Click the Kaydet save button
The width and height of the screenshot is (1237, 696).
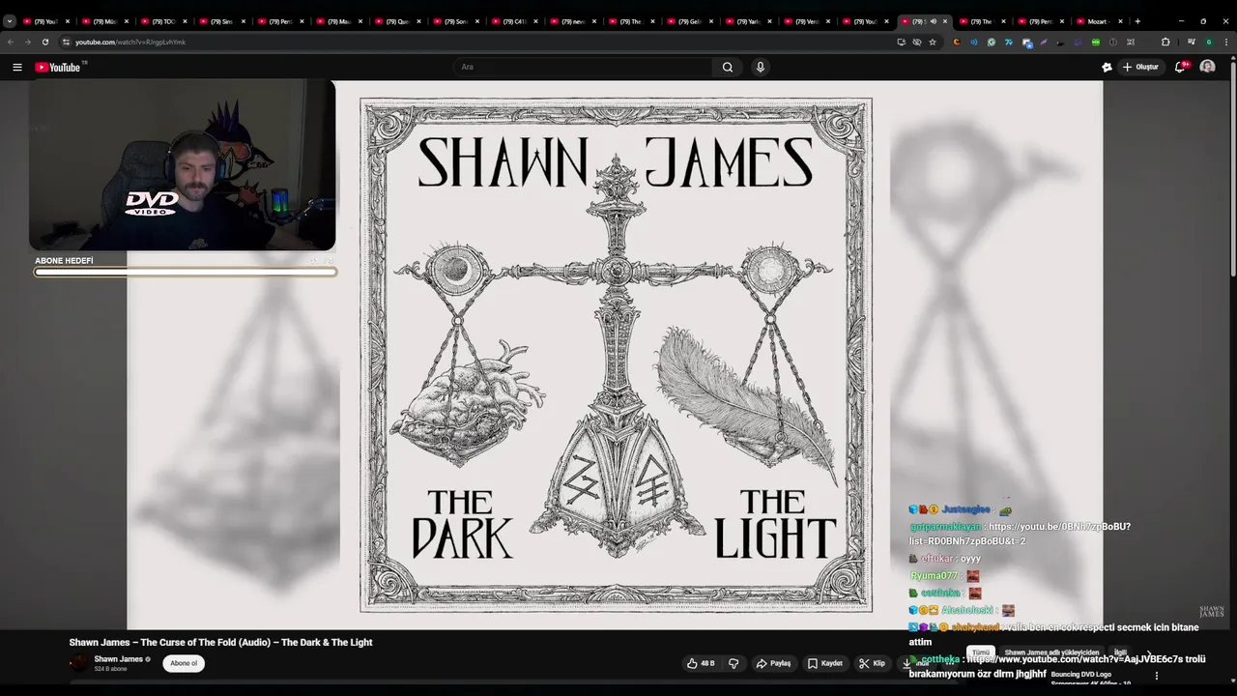pos(825,663)
